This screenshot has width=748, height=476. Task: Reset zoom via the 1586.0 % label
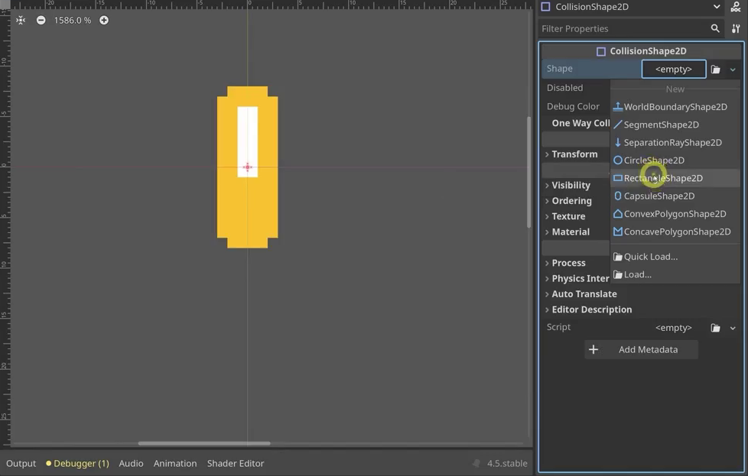point(72,21)
